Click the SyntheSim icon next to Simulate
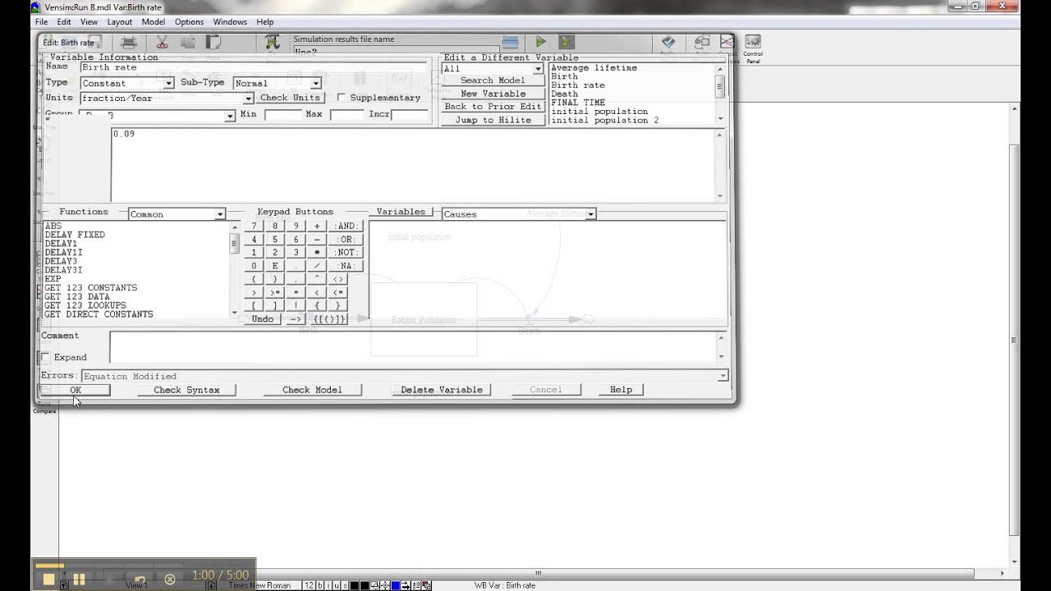The width and height of the screenshot is (1051, 591). pyautogui.click(x=567, y=42)
